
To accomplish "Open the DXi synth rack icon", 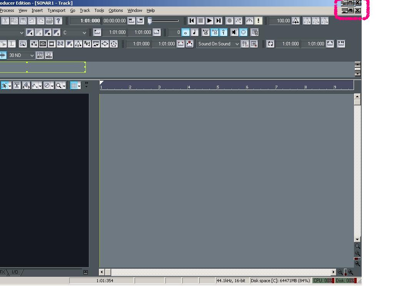I will point(43,44).
